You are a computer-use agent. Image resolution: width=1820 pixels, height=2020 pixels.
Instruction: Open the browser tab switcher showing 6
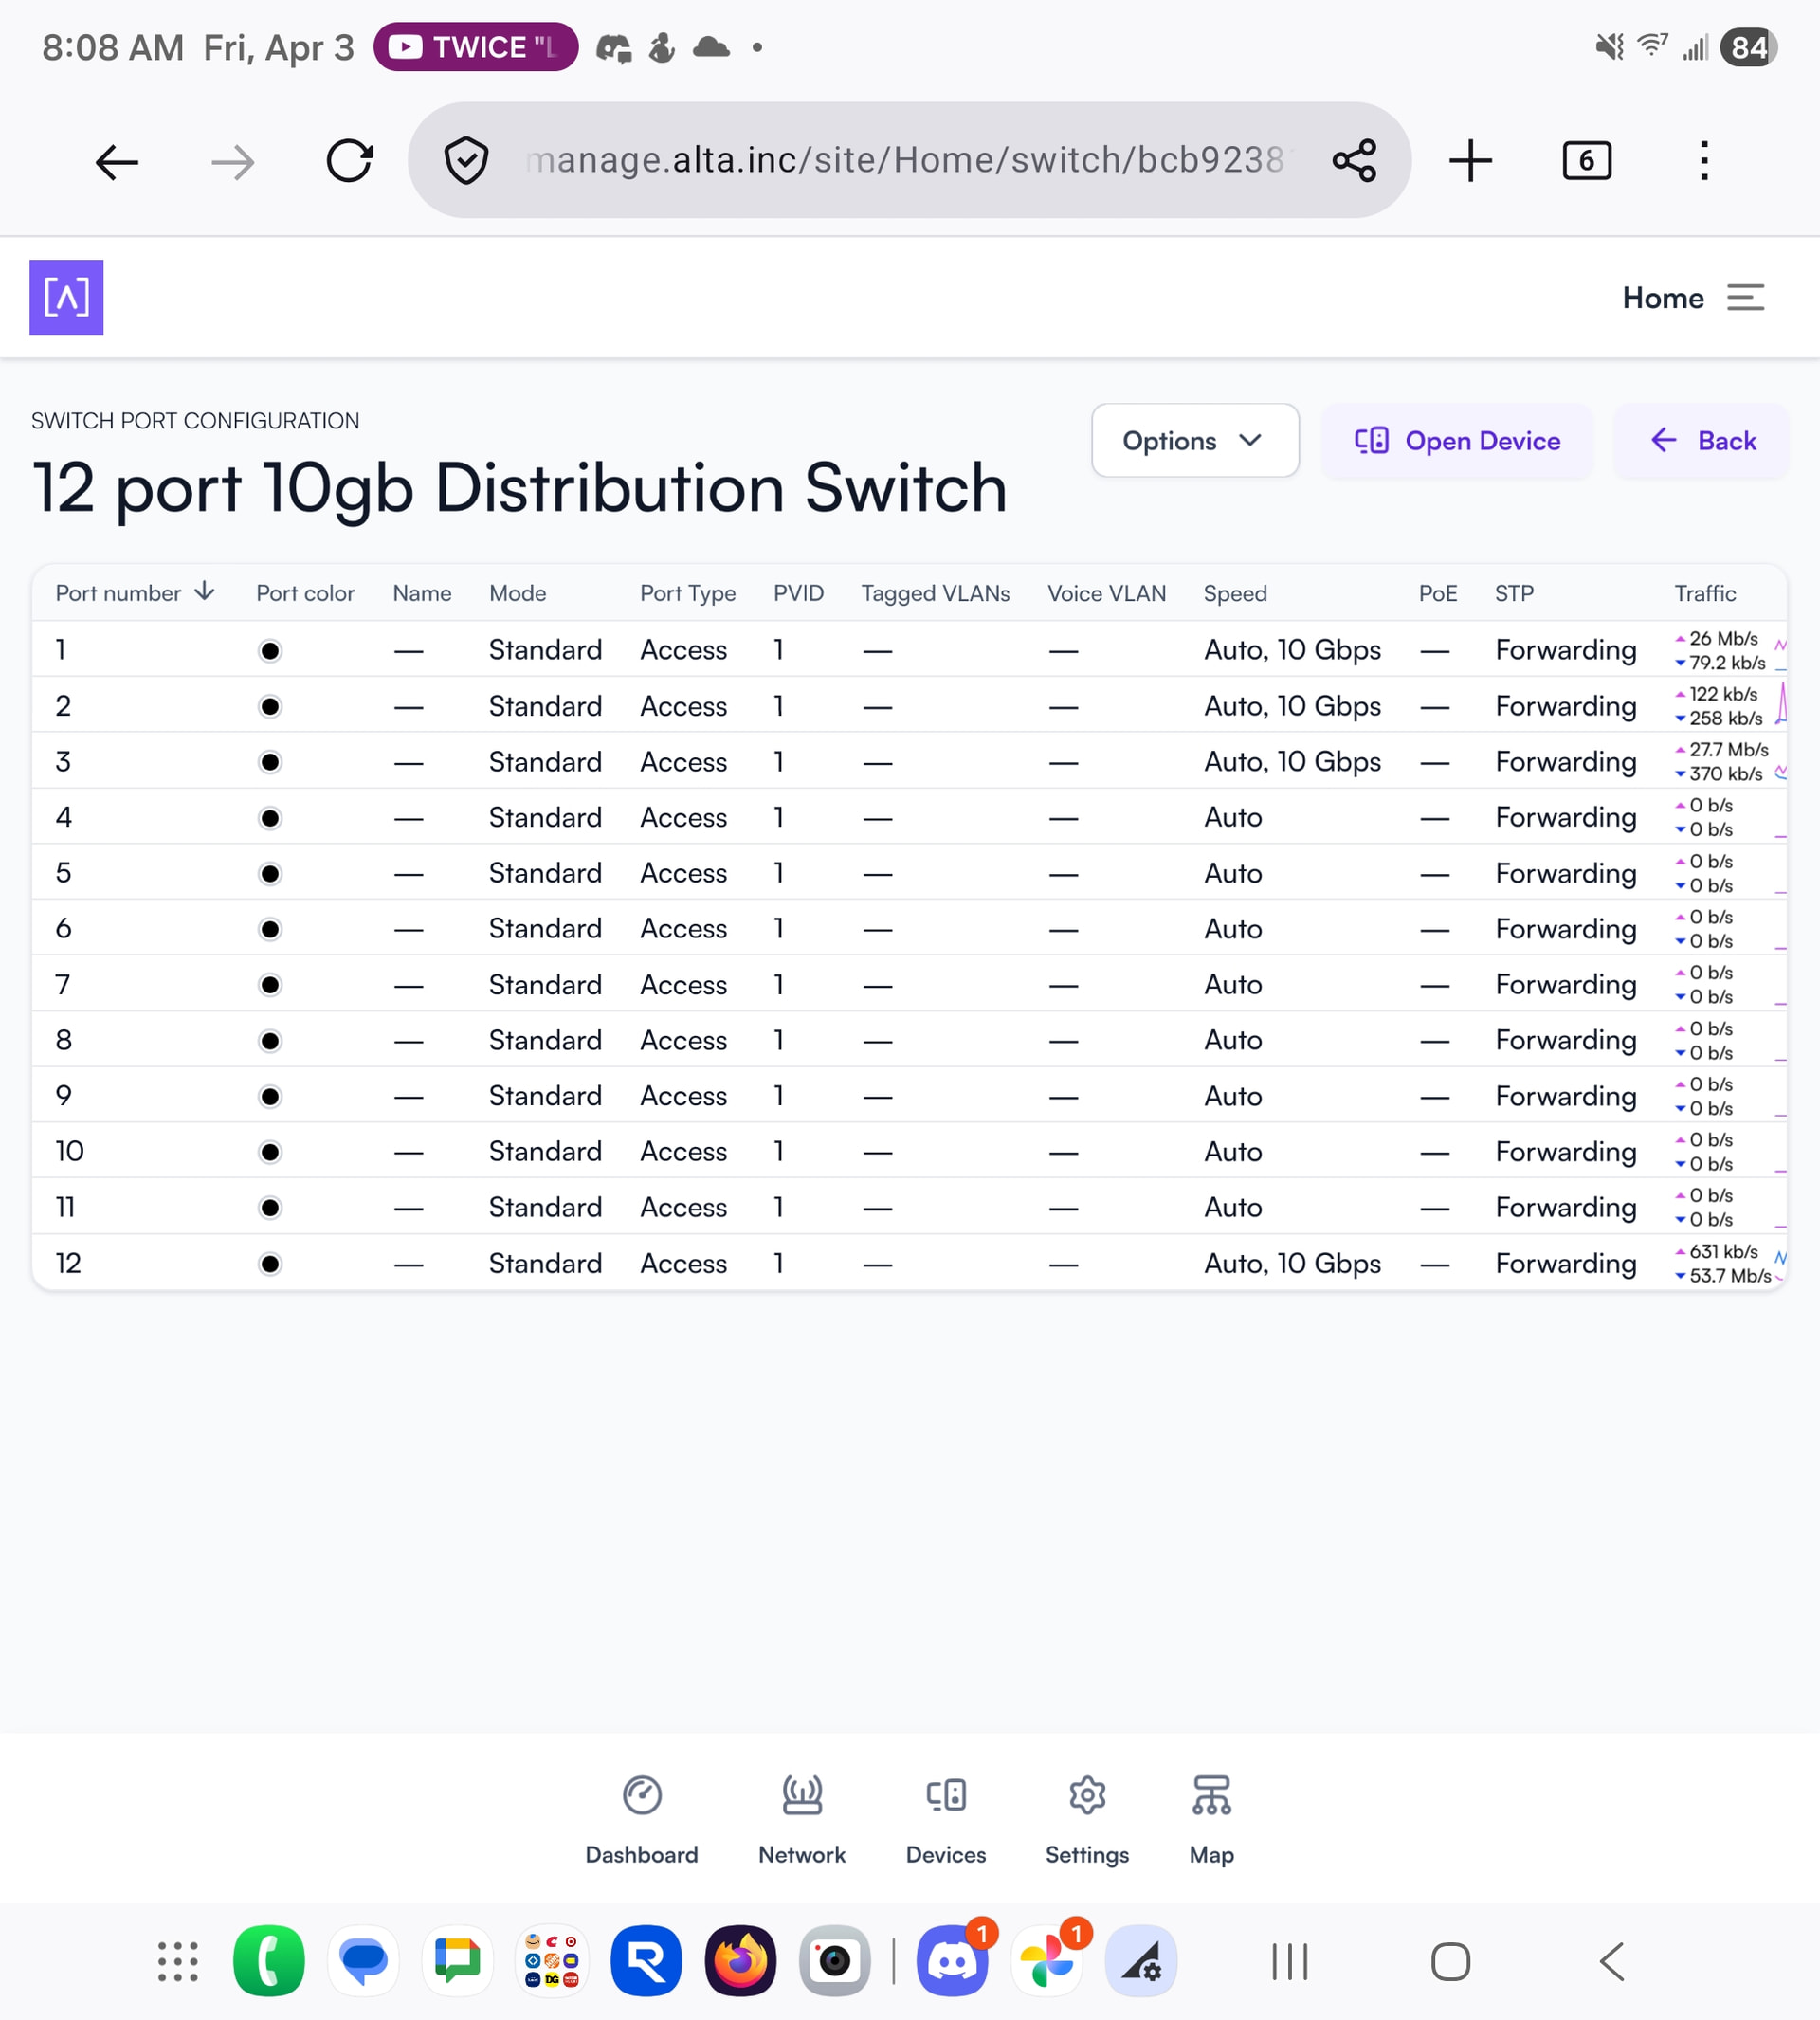click(1586, 160)
